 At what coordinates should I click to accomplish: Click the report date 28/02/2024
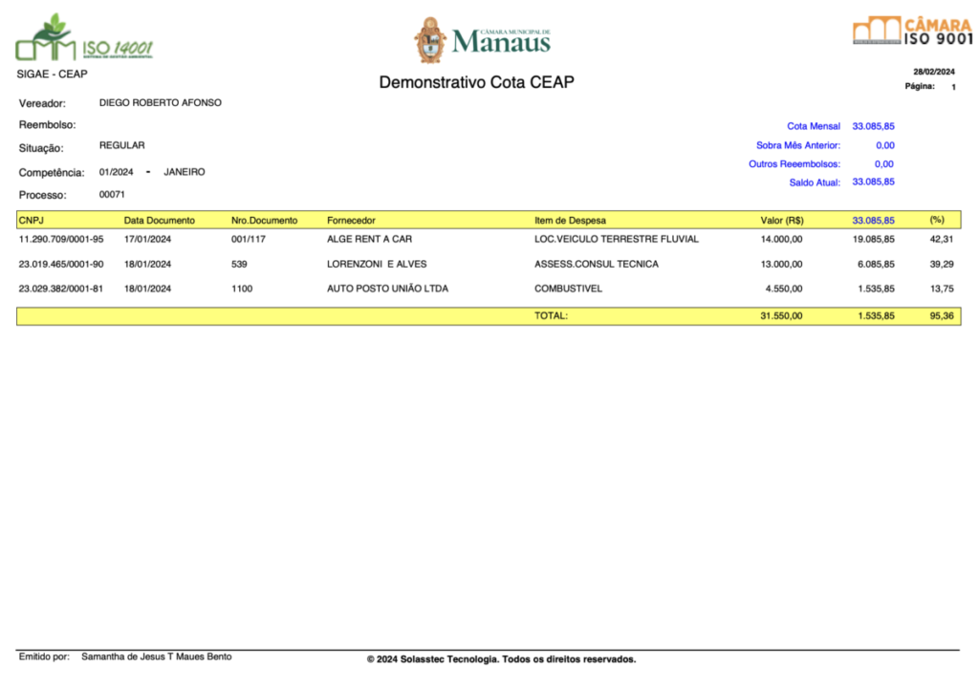click(x=933, y=73)
